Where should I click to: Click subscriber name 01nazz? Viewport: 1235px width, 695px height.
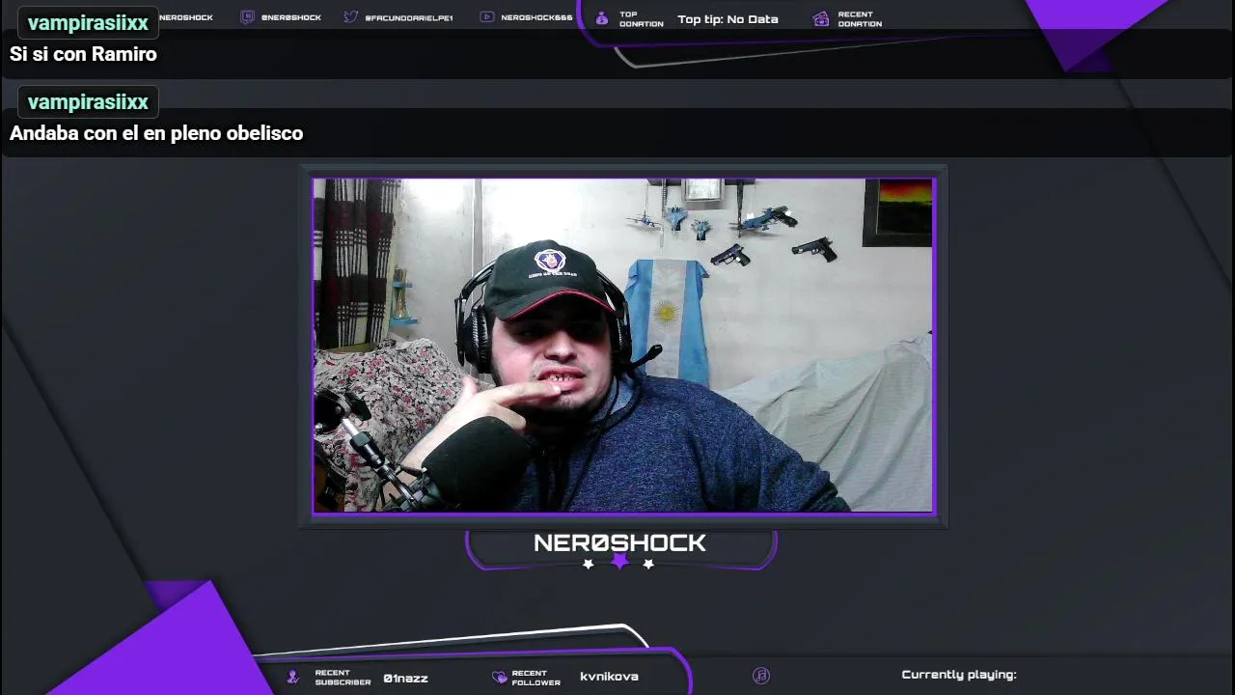405,679
